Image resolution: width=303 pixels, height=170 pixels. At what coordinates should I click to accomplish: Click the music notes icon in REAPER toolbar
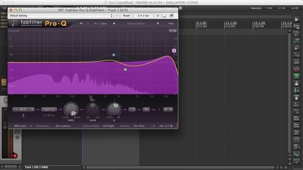296,105
